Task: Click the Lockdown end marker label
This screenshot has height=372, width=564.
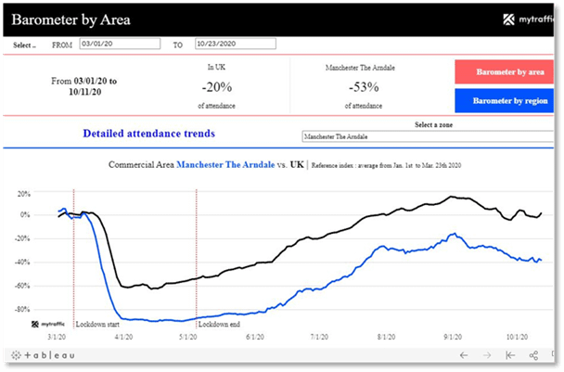Action: [221, 325]
